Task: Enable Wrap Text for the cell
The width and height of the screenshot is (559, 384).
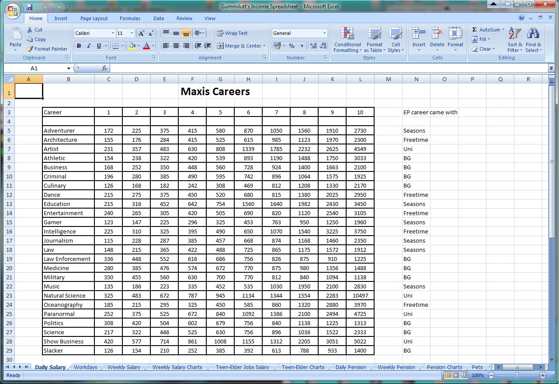Action: [x=232, y=33]
